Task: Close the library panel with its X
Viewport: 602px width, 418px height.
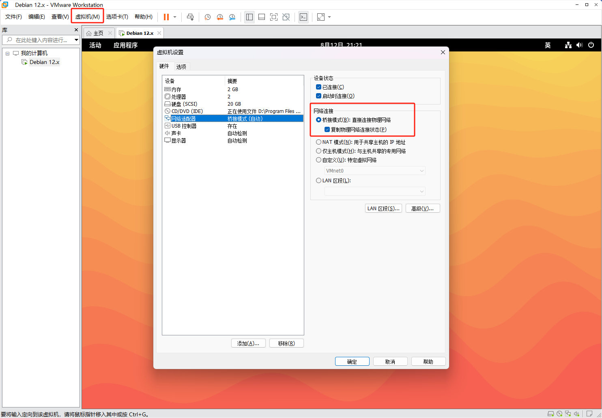Action: click(x=76, y=30)
